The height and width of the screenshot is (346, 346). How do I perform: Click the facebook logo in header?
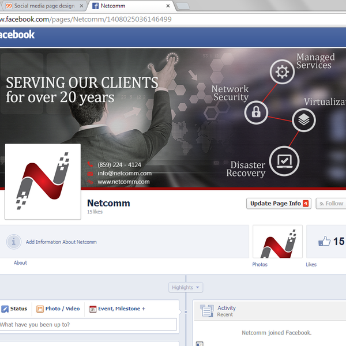coord(17,35)
